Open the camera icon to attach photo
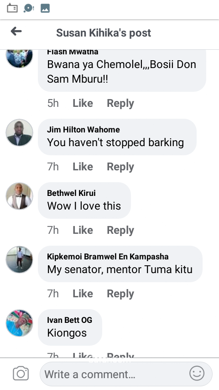219x390 pixels. (x=21, y=374)
